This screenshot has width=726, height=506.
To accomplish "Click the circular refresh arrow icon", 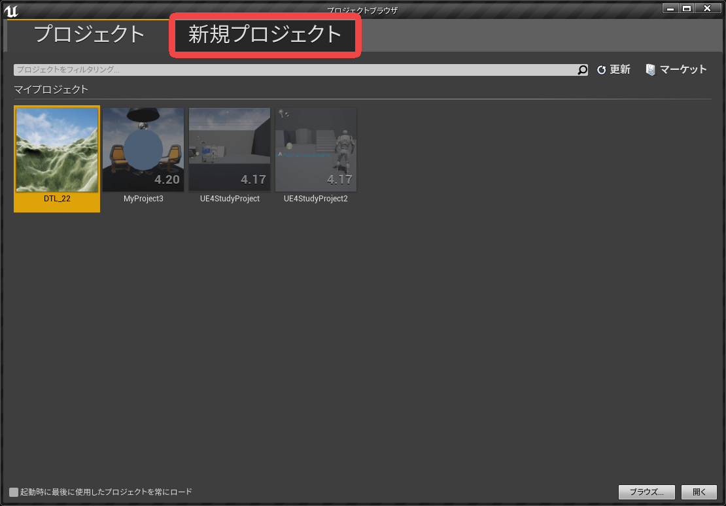I will tap(602, 70).
